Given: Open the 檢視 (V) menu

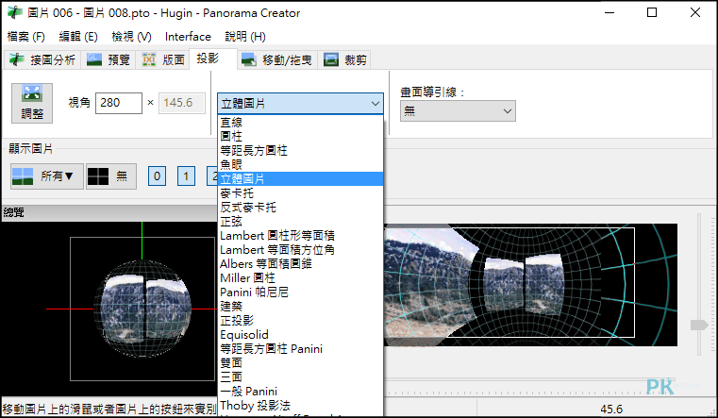Looking at the screenshot, I should coord(131,37).
